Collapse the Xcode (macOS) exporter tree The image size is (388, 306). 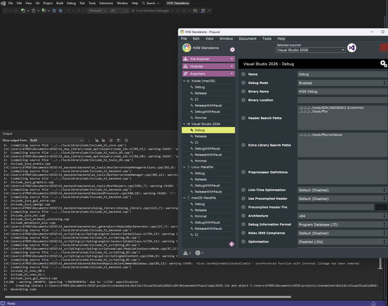184,81
